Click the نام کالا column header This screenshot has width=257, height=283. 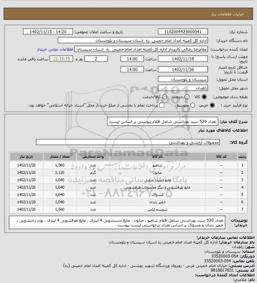157,156
